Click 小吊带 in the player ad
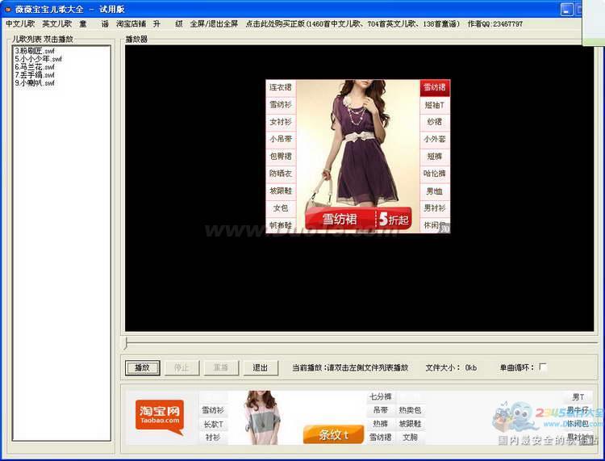Viewport: 605px width, 461px height. [281, 139]
